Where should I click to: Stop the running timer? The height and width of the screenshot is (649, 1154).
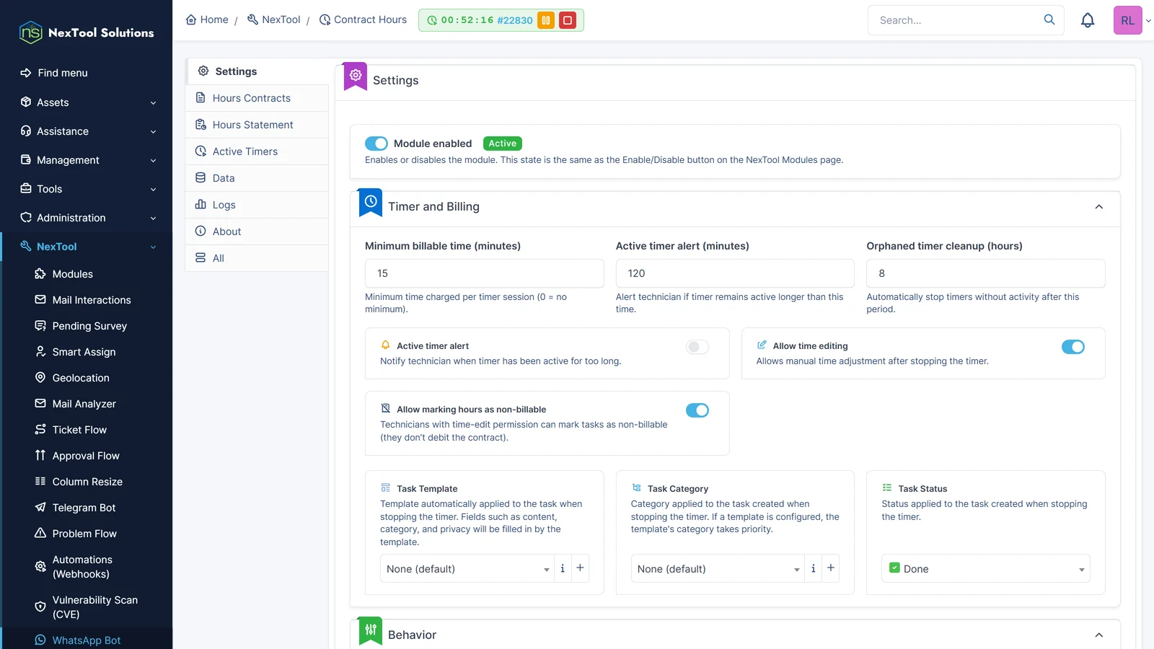pyautogui.click(x=568, y=20)
